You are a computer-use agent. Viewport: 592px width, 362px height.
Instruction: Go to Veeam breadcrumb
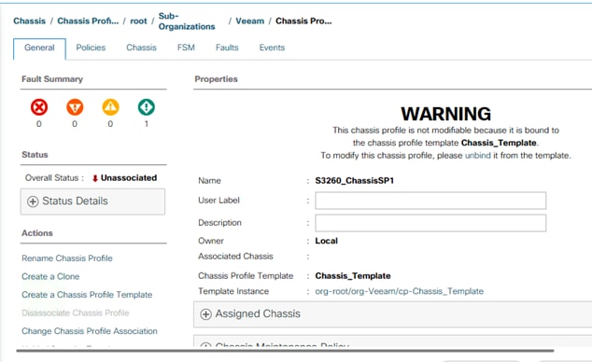point(250,21)
